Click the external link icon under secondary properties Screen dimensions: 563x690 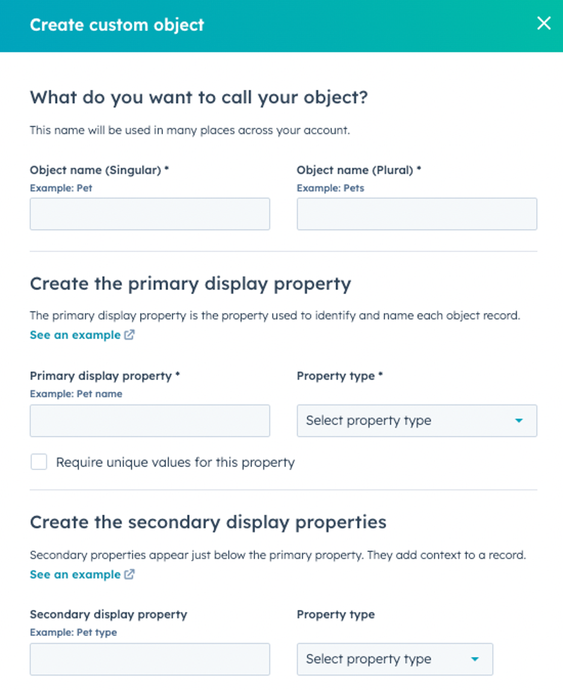128,574
